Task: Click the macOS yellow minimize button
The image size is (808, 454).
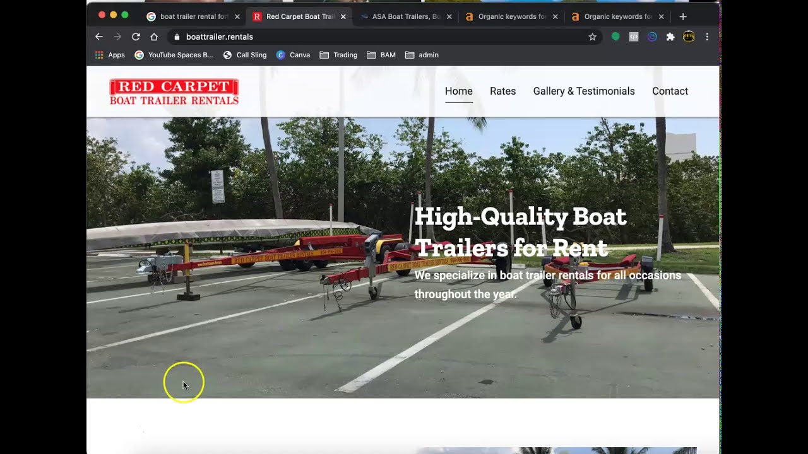Action: point(114,15)
